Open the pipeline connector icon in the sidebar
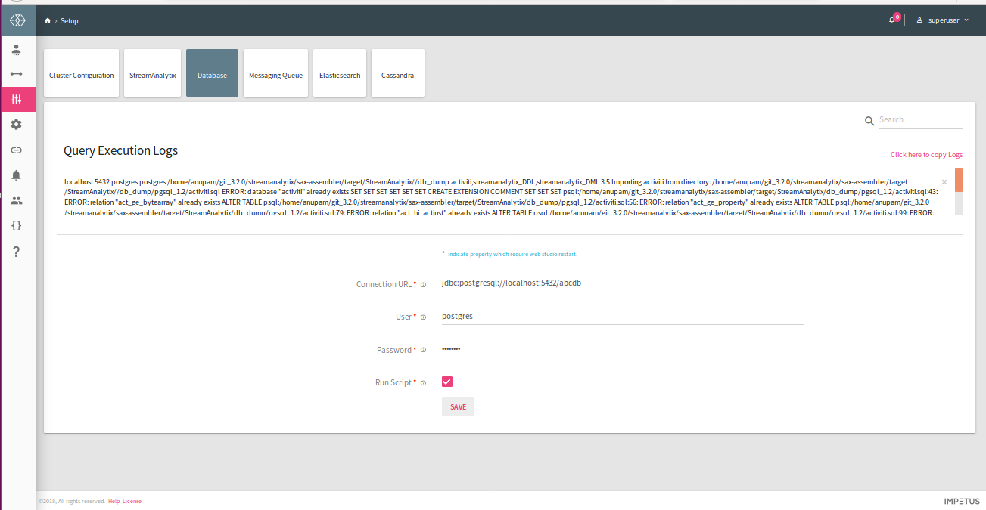Screen dimensions: 986x510 coord(17,73)
